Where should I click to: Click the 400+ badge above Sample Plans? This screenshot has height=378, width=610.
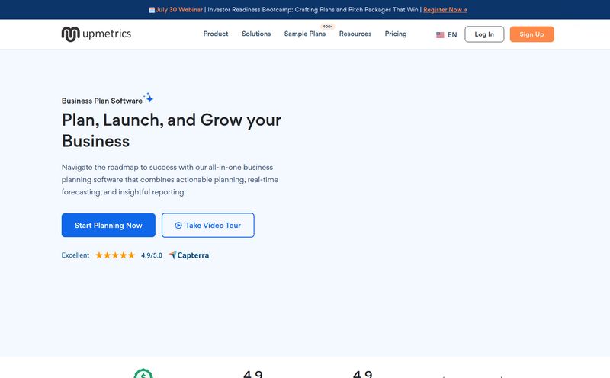click(328, 27)
